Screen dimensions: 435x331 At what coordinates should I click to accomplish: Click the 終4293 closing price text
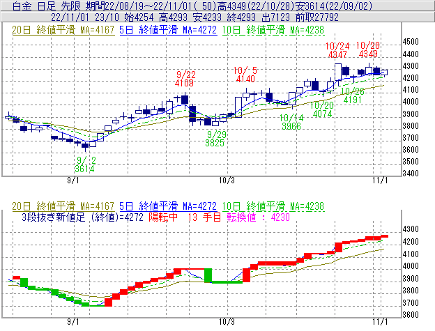[241, 17]
